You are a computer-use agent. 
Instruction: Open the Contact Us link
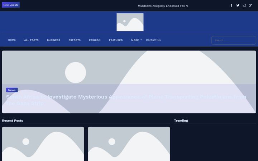[153, 40]
